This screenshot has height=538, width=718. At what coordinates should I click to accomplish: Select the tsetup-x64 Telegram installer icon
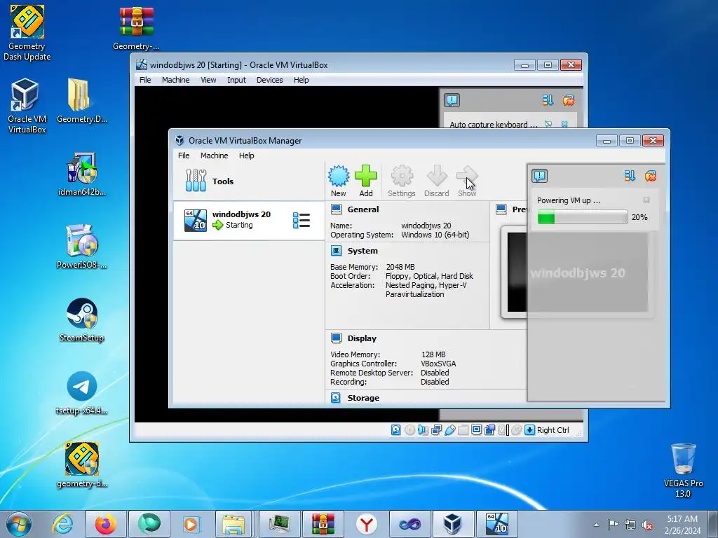tap(81, 394)
